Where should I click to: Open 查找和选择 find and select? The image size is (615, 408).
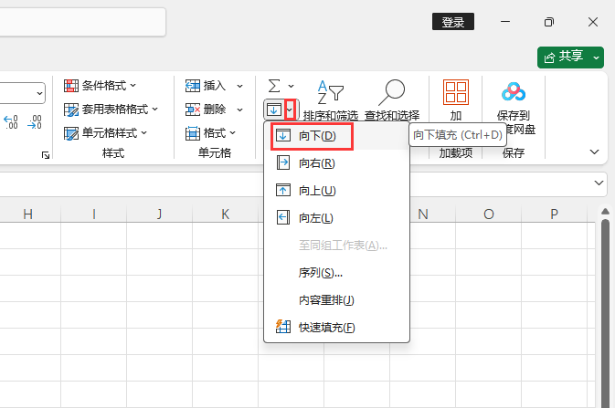(x=392, y=100)
